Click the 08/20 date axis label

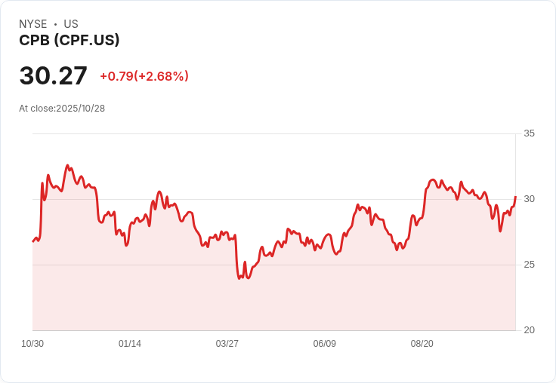tap(422, 344)
